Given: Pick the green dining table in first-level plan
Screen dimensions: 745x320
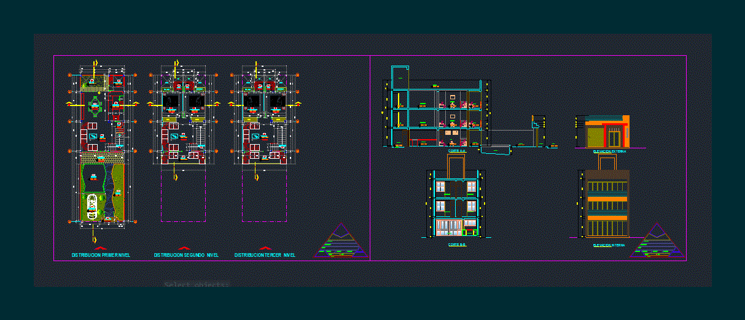Looking at the screenshot, I should coord(95,107).
